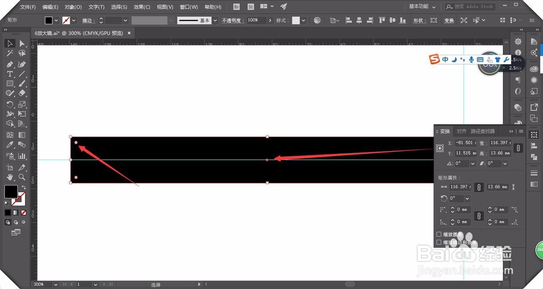The image size is (543, 289).
Task: Open the 对象(O) menu
Action: 73,7
